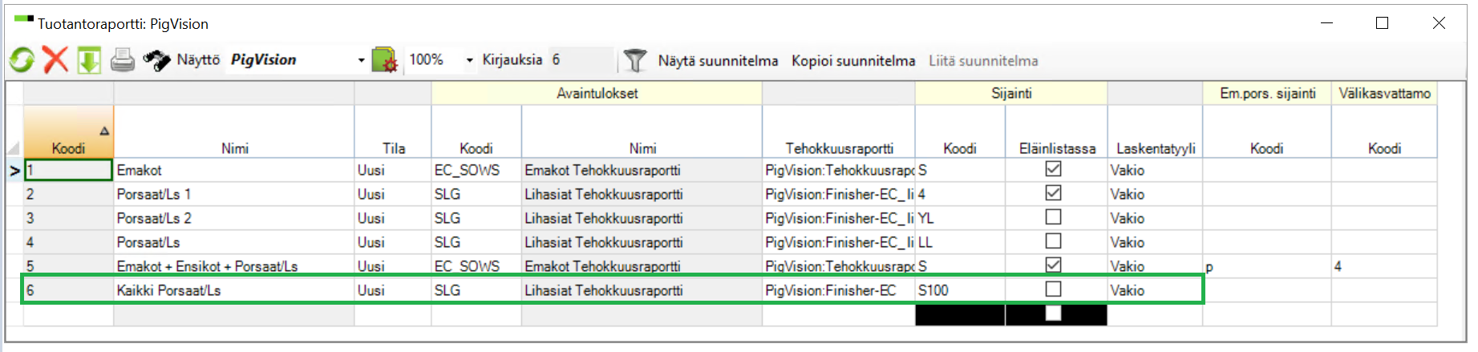Minimize the Tuotantoraportti window
This screenshot has width=1478, height=352.
pos(1326,22)
